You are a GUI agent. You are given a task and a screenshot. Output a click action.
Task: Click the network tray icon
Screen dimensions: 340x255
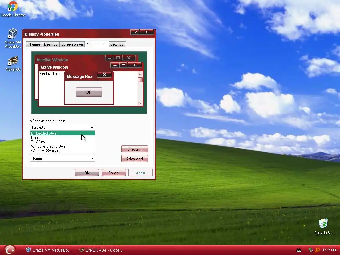tap(311, 250)
